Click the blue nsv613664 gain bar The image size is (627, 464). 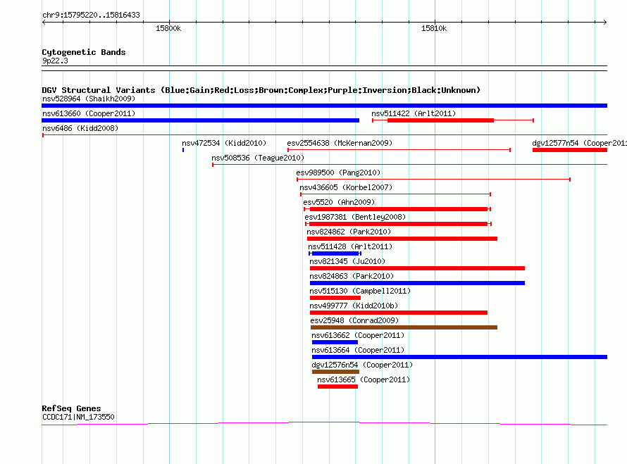coord(459,357)
